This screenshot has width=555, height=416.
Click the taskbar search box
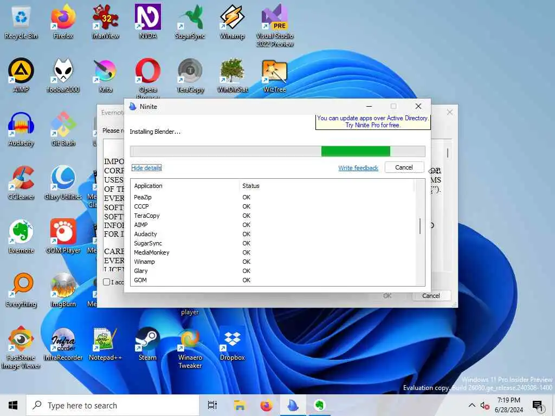tap(113, 405)
